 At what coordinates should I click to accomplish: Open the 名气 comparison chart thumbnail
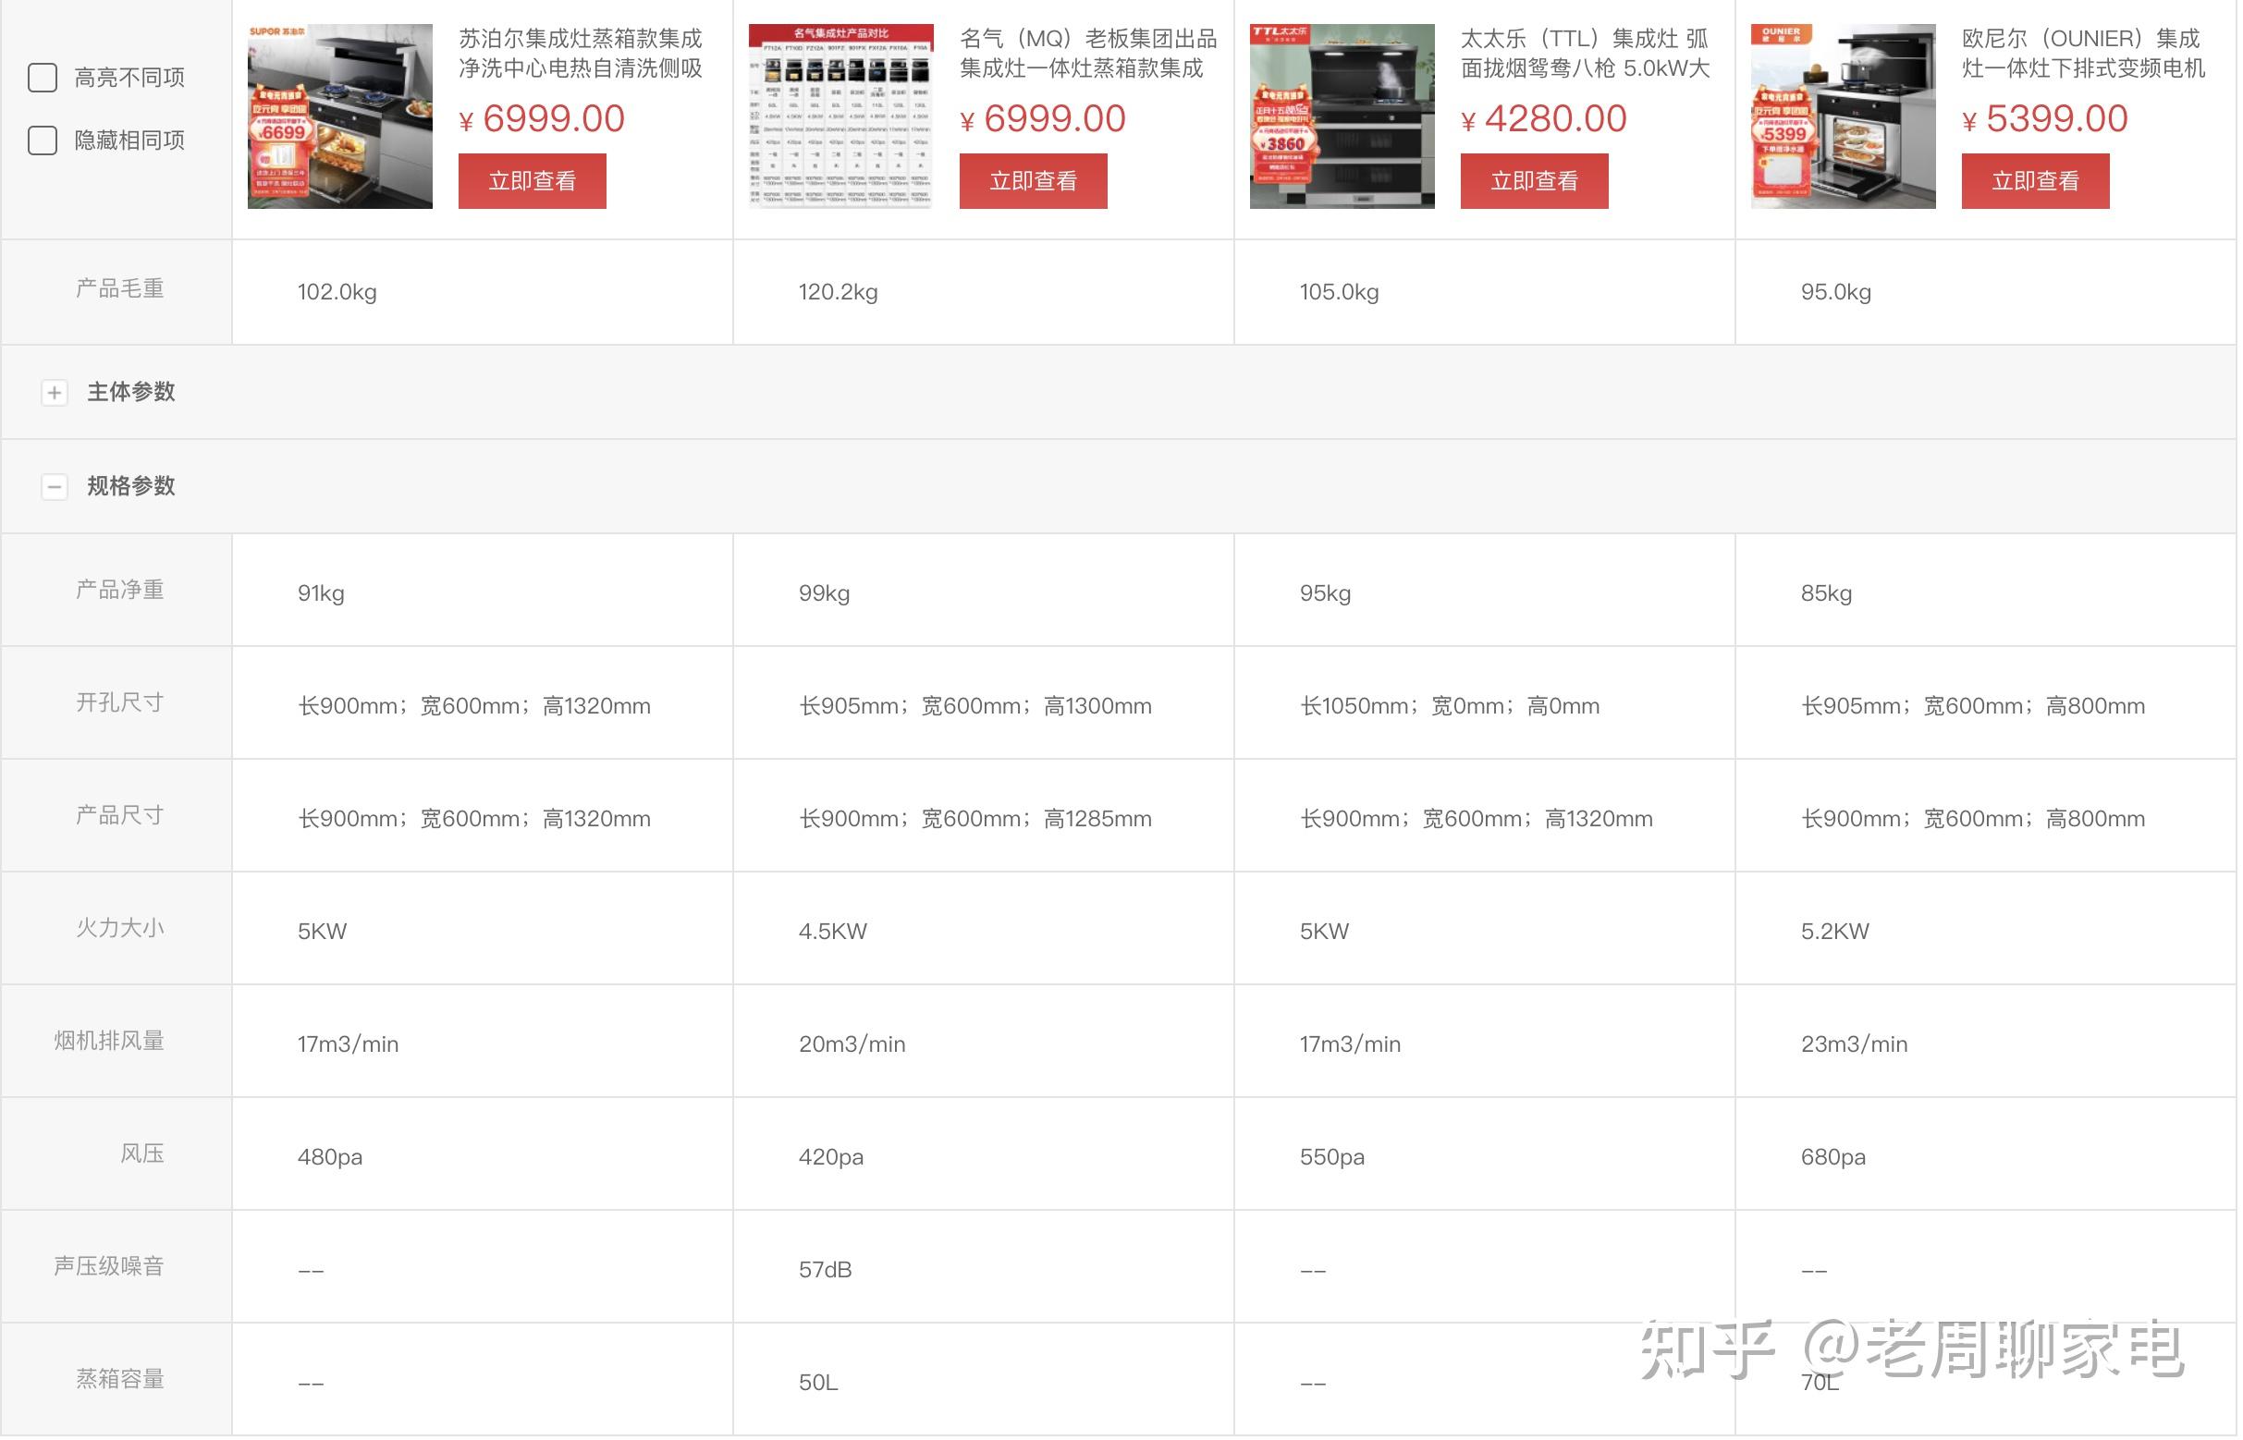(x=842, y=116)
